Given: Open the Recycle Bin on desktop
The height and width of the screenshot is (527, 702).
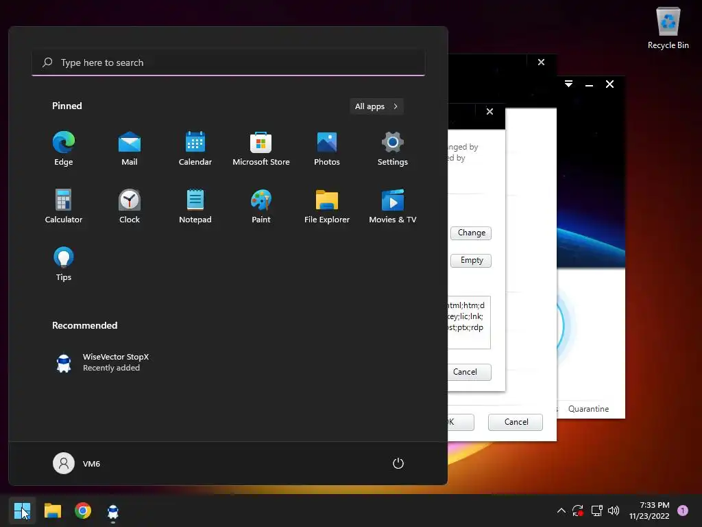Looking at the screenshot, I should click(668, 27).
